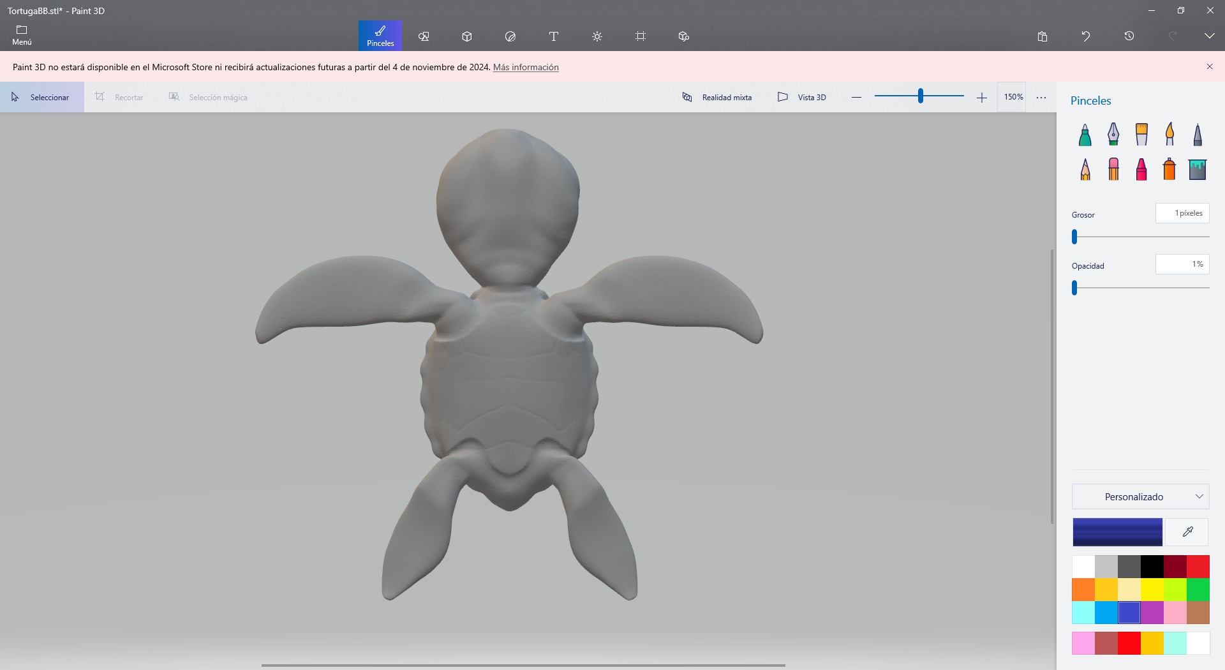Pick the dark red color swatch
The width and height of the screenshot is (1225, 670).
click(1175, 567)
